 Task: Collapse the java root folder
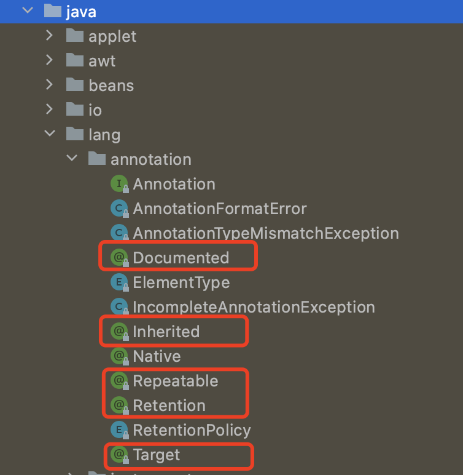coord(28,10)
